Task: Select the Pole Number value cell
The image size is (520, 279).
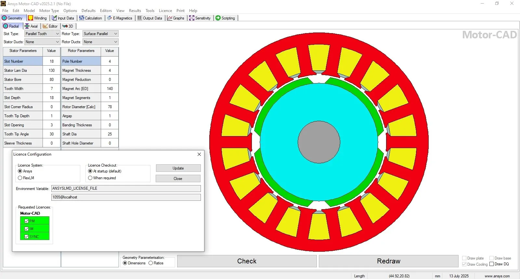Action: [110, 61]
